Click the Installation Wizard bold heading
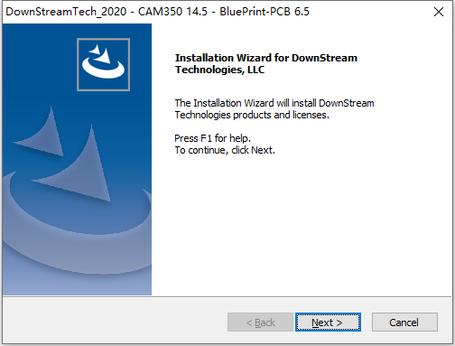Viewport: 455px width, 346px height. coord(266,63)
